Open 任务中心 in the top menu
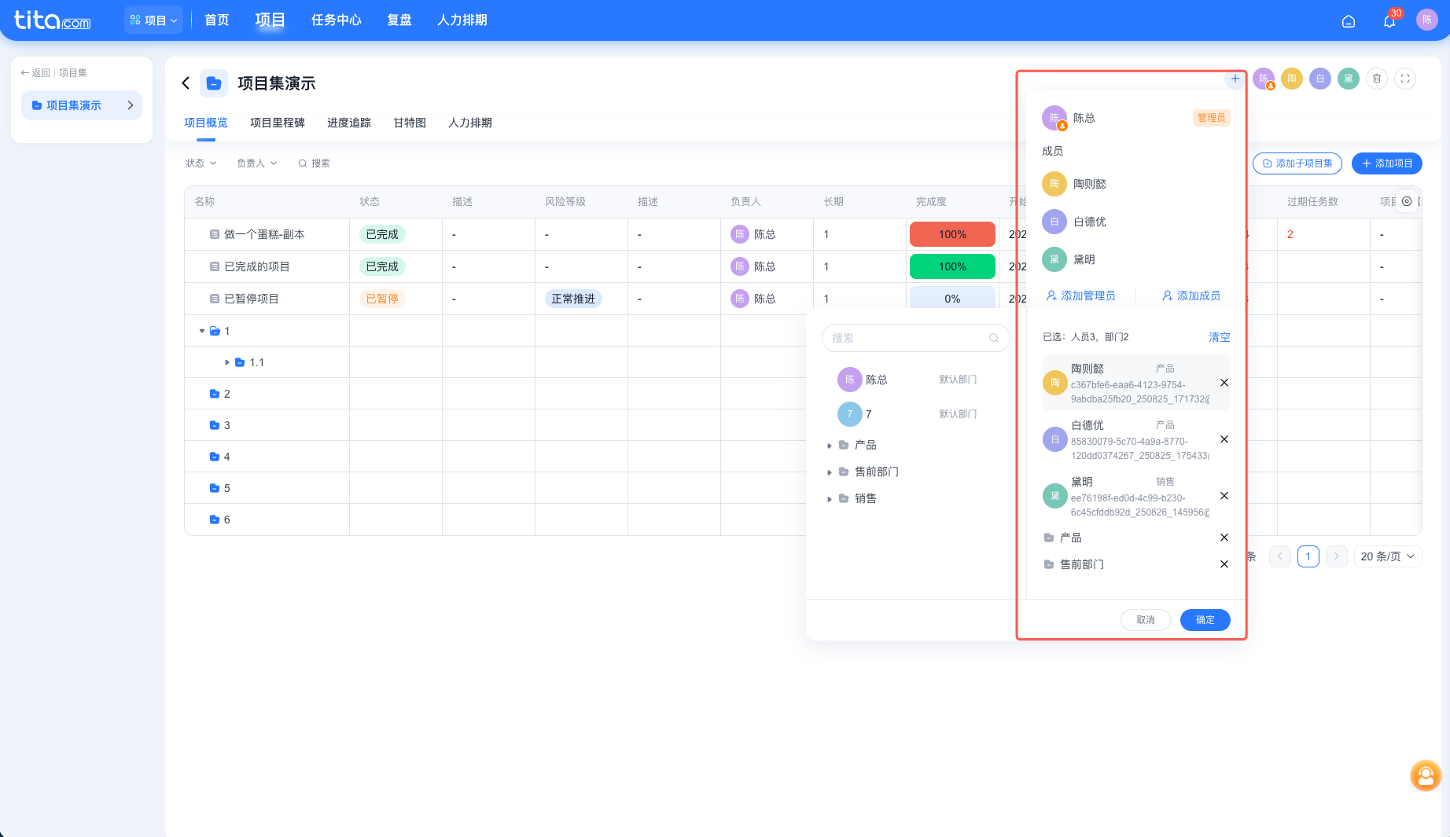Viewport: 1450px width, 837px height. [x=337, y=20]
